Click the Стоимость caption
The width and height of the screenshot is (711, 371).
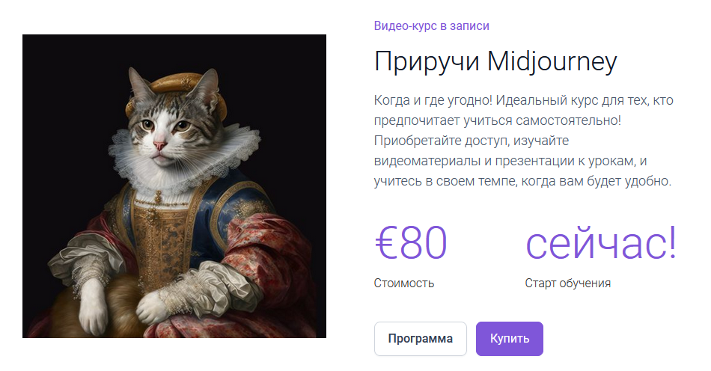(x=404, y=283)
